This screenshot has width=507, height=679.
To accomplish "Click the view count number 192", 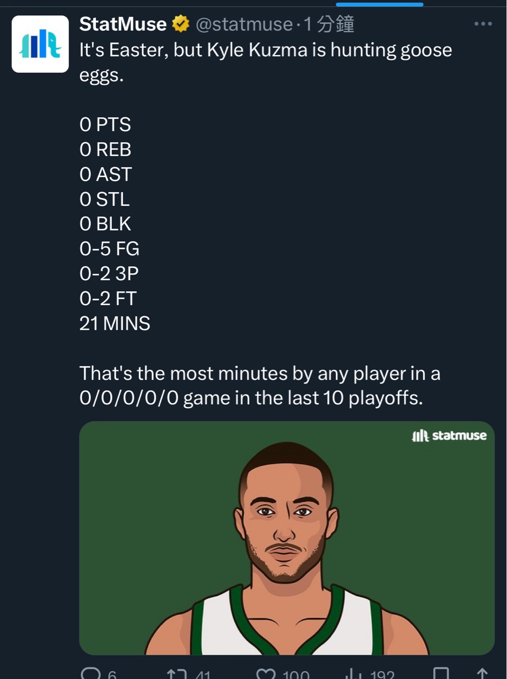I will (382, 675).
